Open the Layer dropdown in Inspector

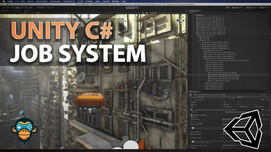(x=251, y=97)
